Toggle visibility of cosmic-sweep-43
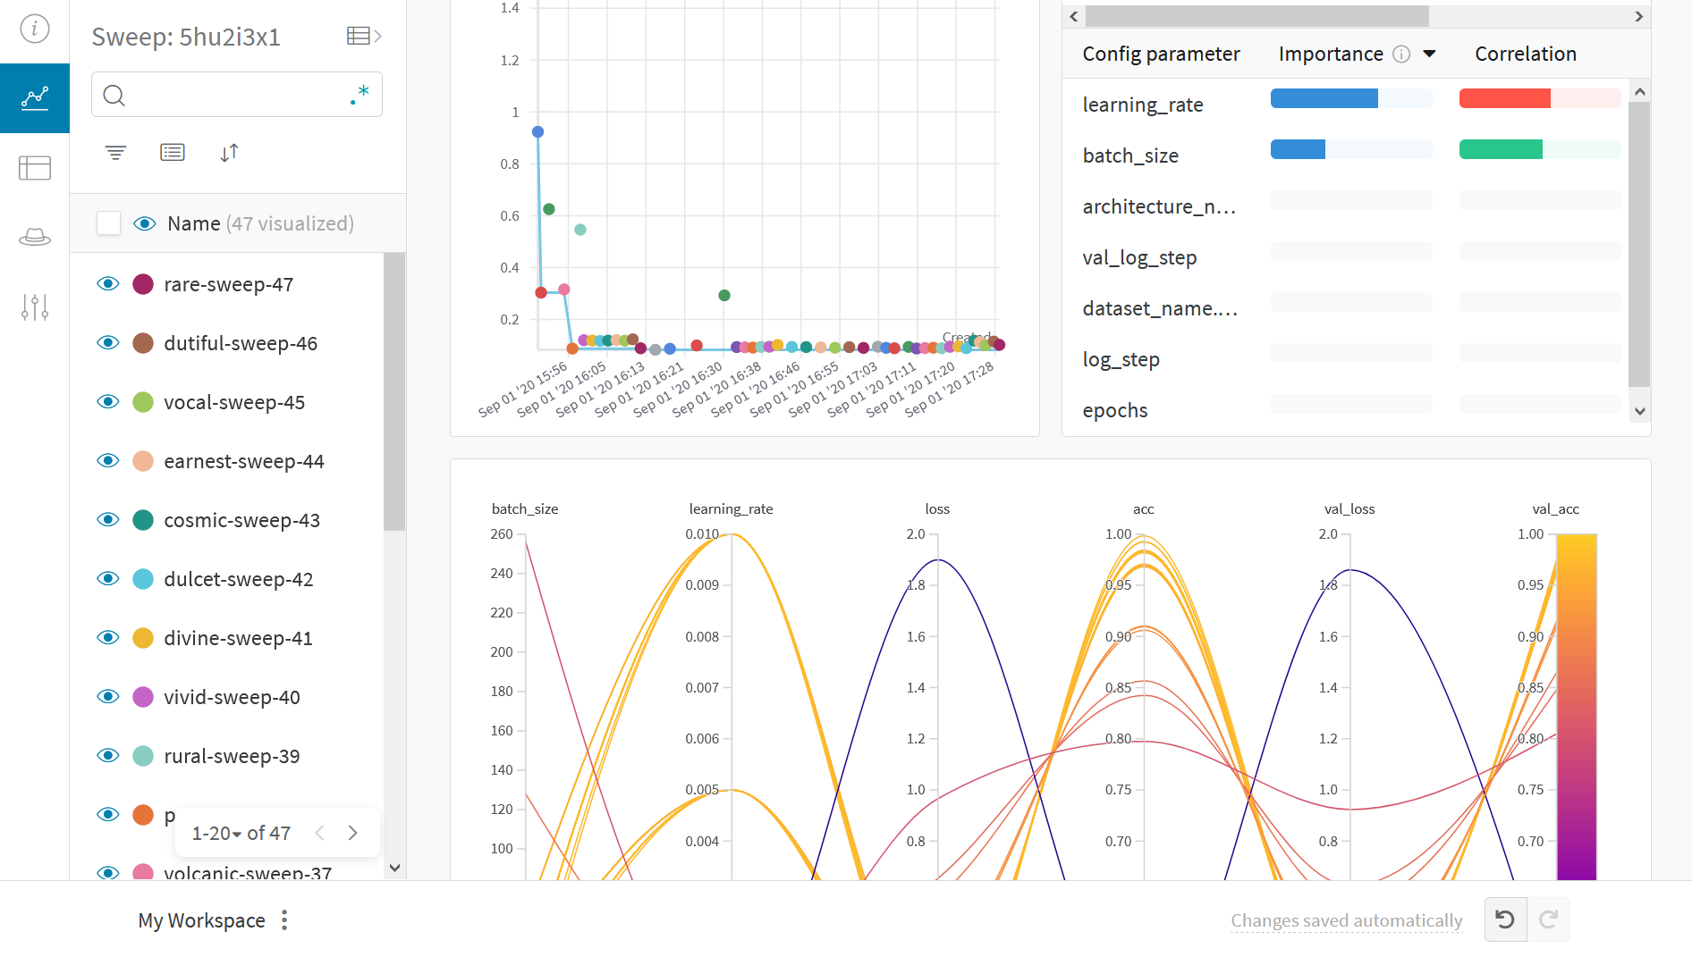The image size is (1692, 957). (x=108, y=520)
